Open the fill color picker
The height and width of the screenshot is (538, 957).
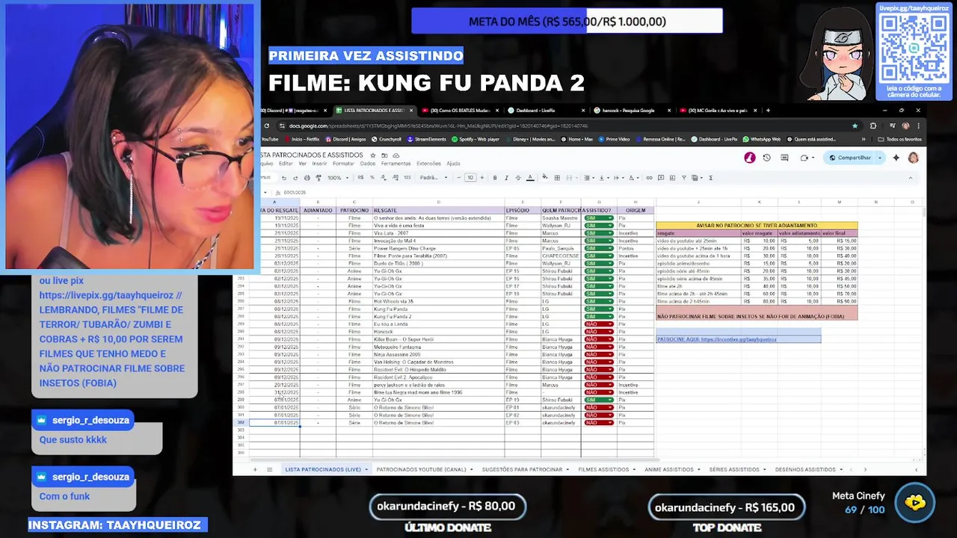545,178
